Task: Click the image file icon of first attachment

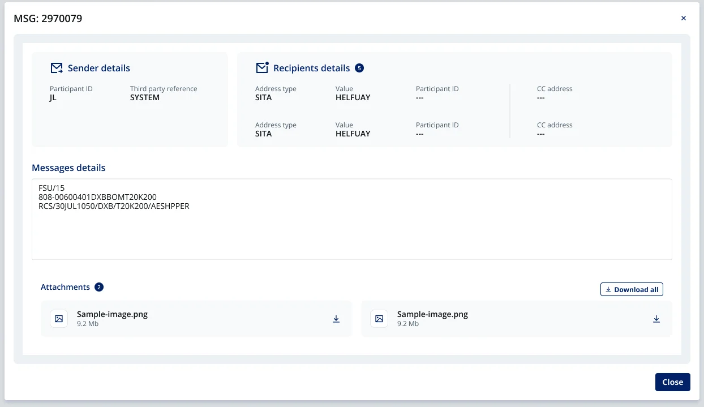Action: (59, 319)
